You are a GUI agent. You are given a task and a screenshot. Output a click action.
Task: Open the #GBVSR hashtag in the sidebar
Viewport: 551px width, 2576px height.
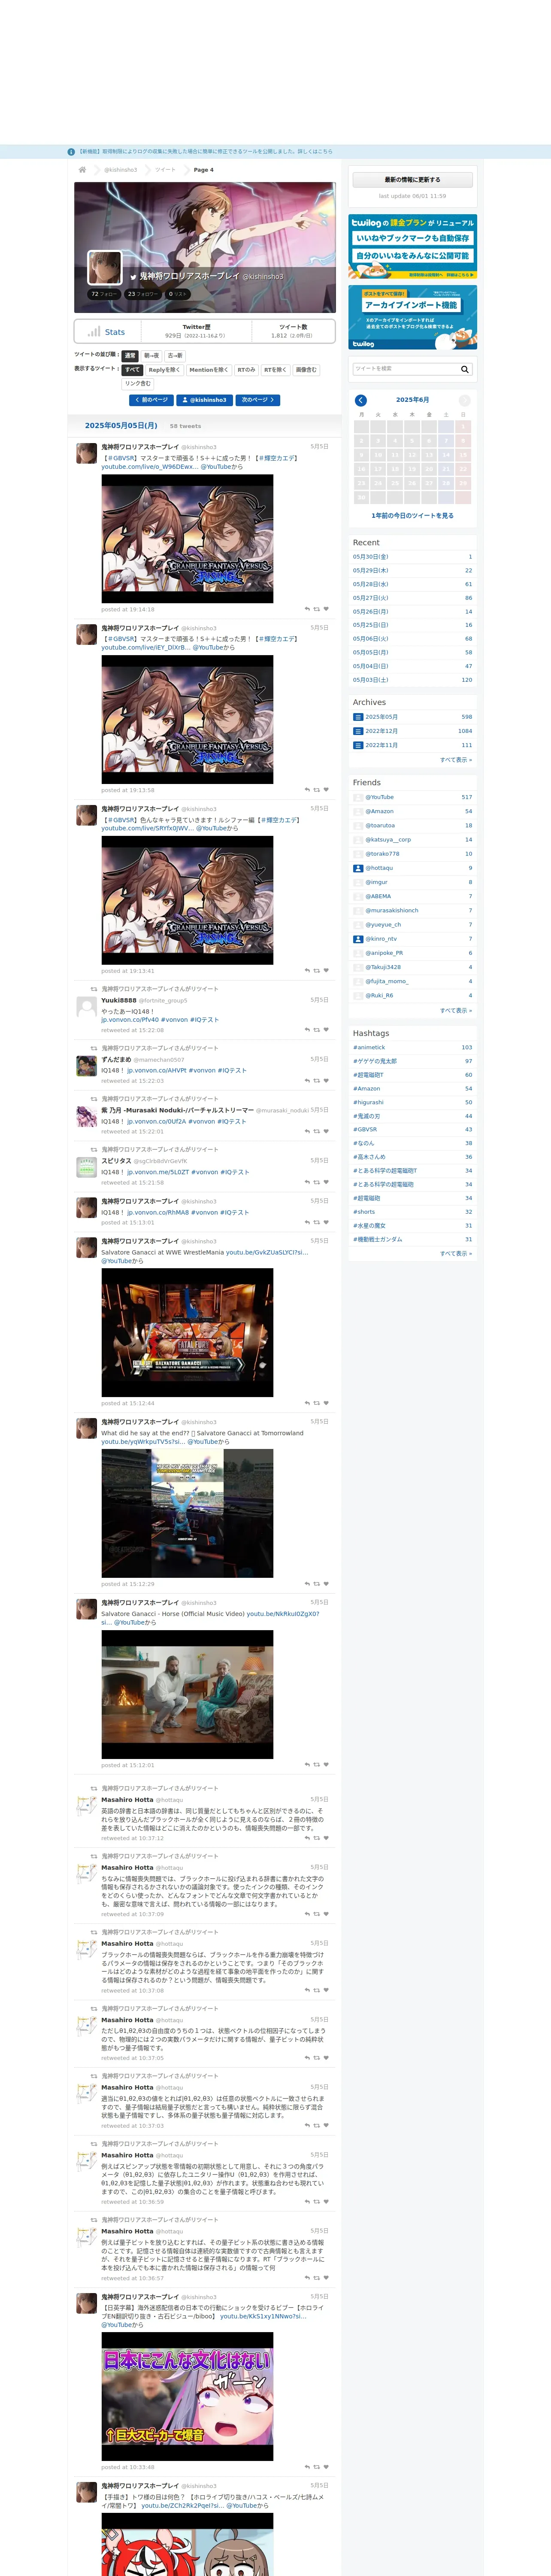[365, 1129]
